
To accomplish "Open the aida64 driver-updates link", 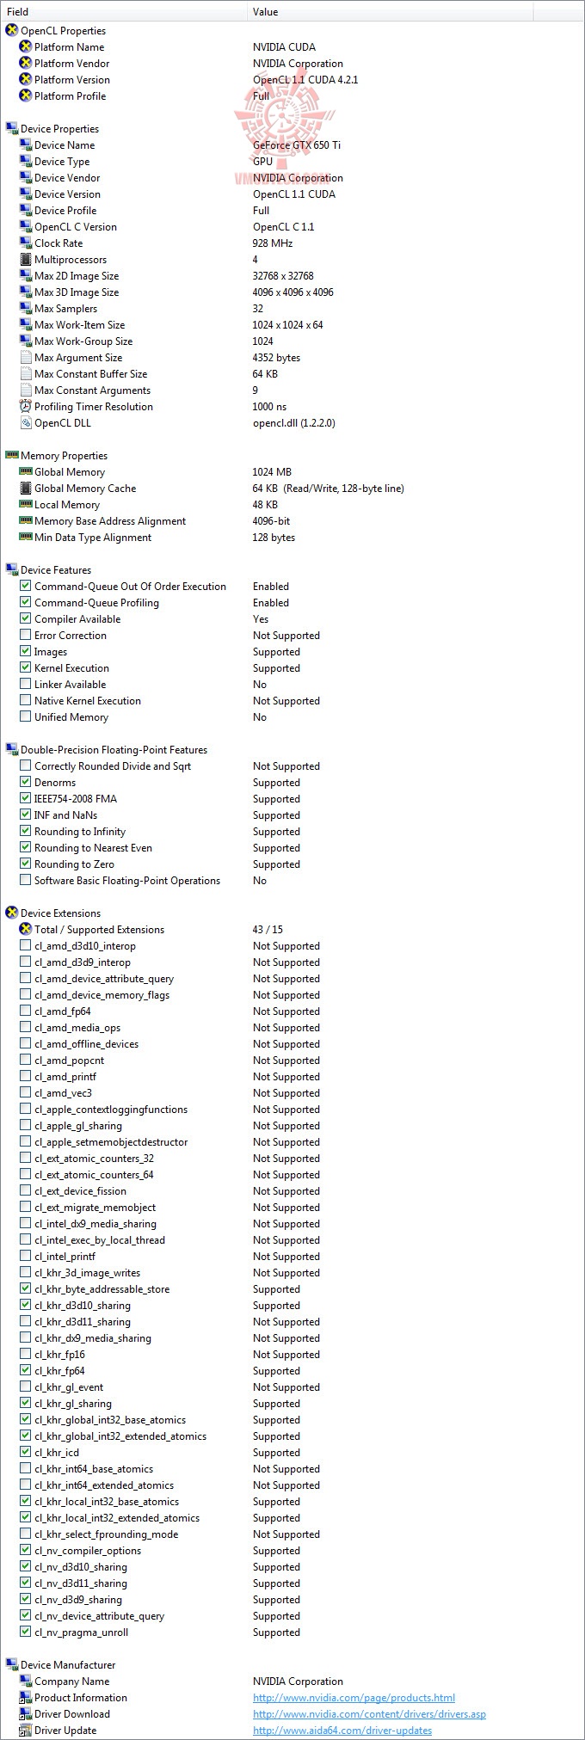I will coord(342,1731).
